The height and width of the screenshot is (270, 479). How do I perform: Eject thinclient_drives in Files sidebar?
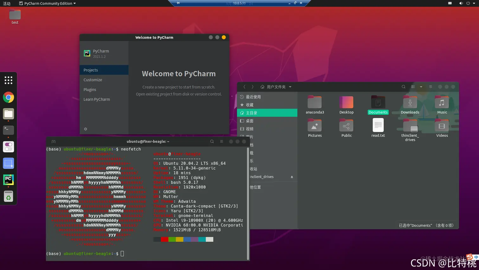pyautogui.click(x=292, y=177)
